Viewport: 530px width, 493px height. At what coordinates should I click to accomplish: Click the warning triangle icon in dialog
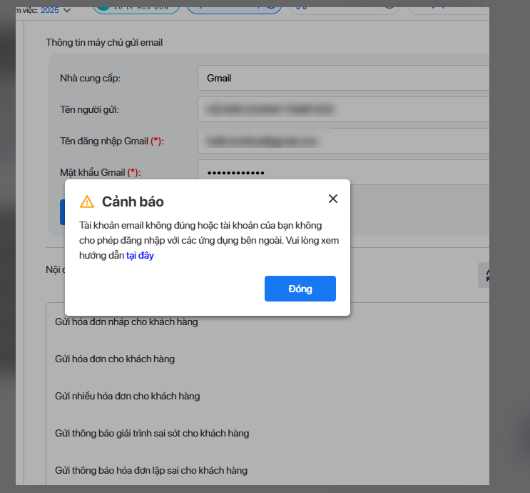point(87,201)
